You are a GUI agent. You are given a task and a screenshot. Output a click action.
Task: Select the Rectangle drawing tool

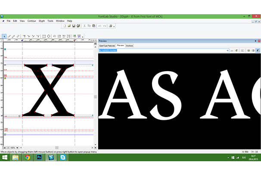tap(44, 36)
